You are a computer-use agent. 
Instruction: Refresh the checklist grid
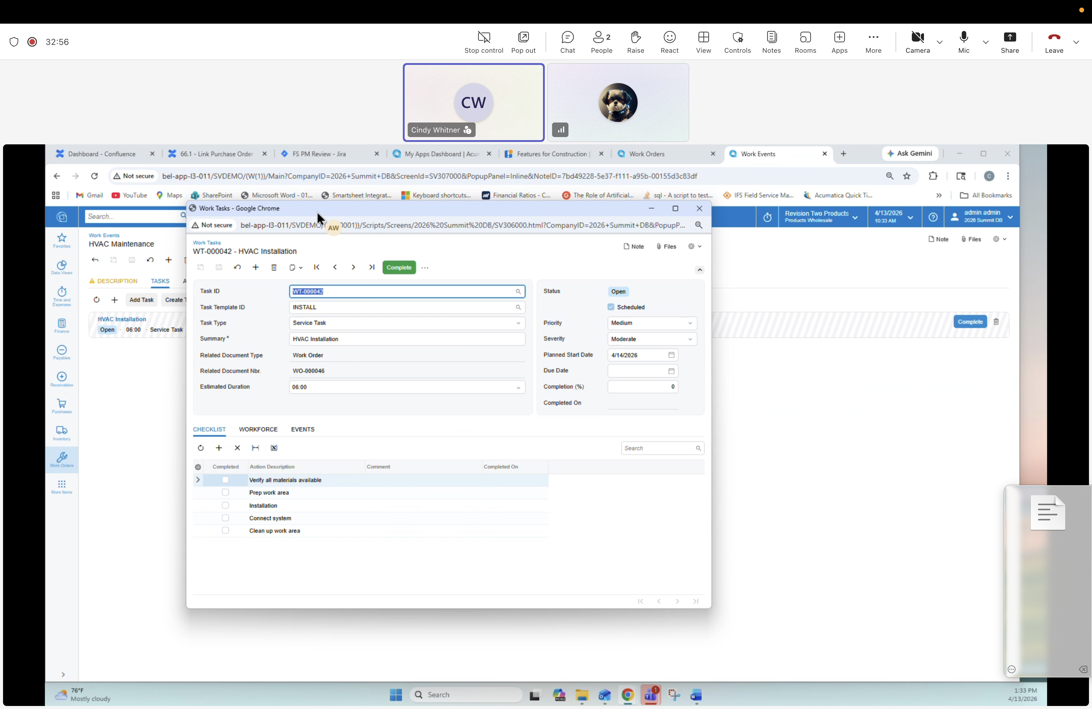[x=200, y=448]
